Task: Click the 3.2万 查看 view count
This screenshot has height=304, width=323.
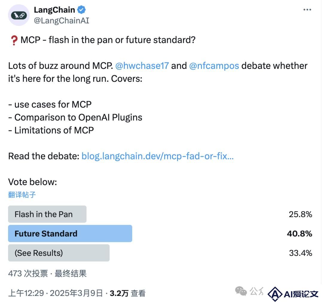Action: click(127, 293)
